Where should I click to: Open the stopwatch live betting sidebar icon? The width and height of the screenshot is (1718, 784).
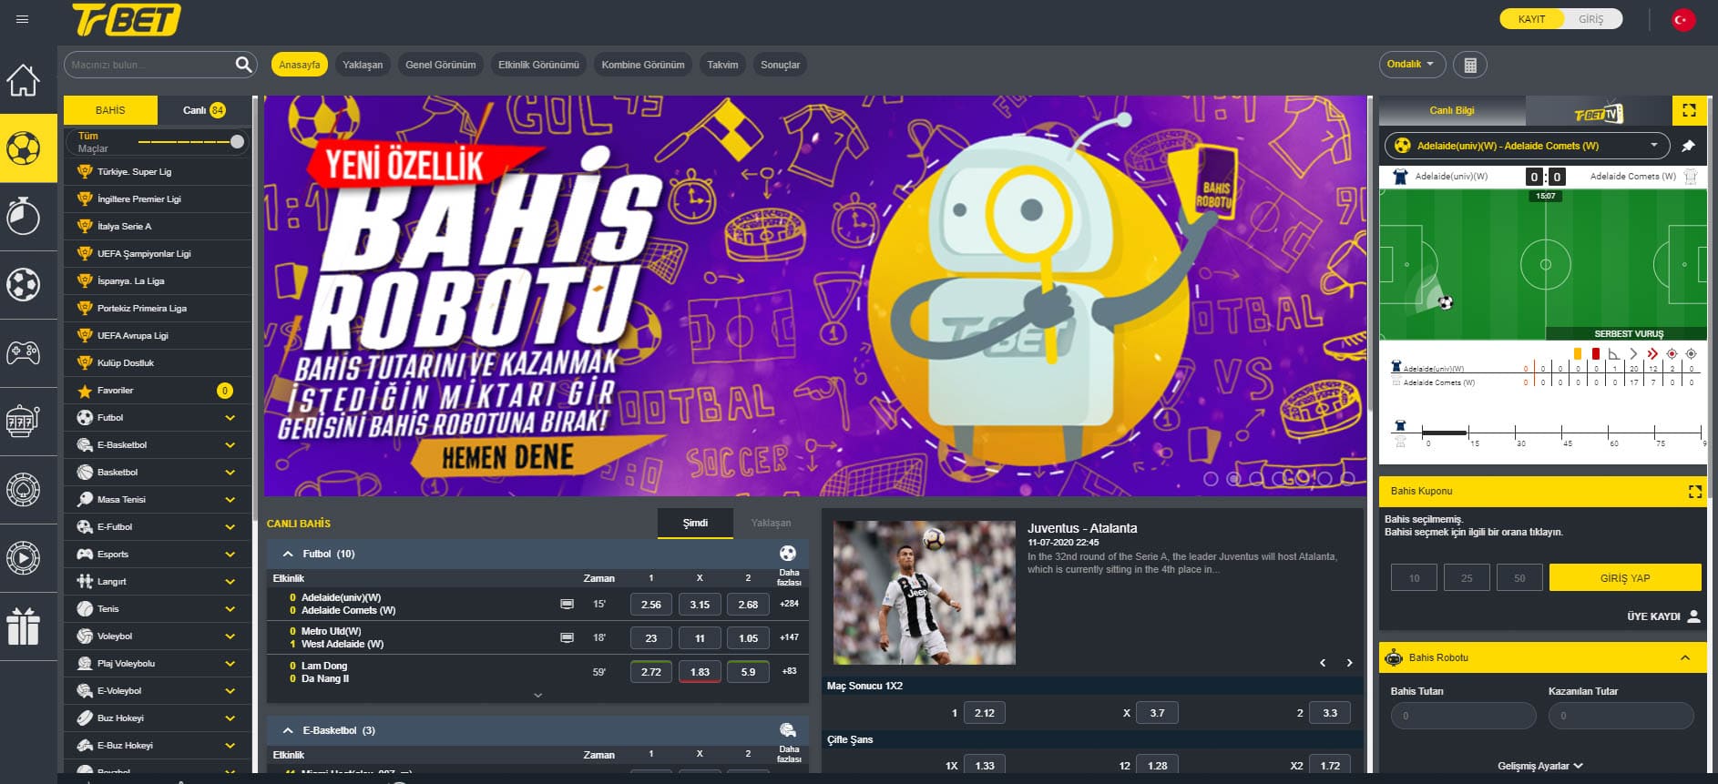[x=24, y=216]
